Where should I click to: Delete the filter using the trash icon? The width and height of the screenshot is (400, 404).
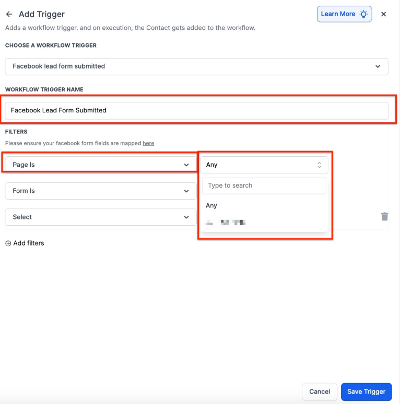tap(384, 216)
